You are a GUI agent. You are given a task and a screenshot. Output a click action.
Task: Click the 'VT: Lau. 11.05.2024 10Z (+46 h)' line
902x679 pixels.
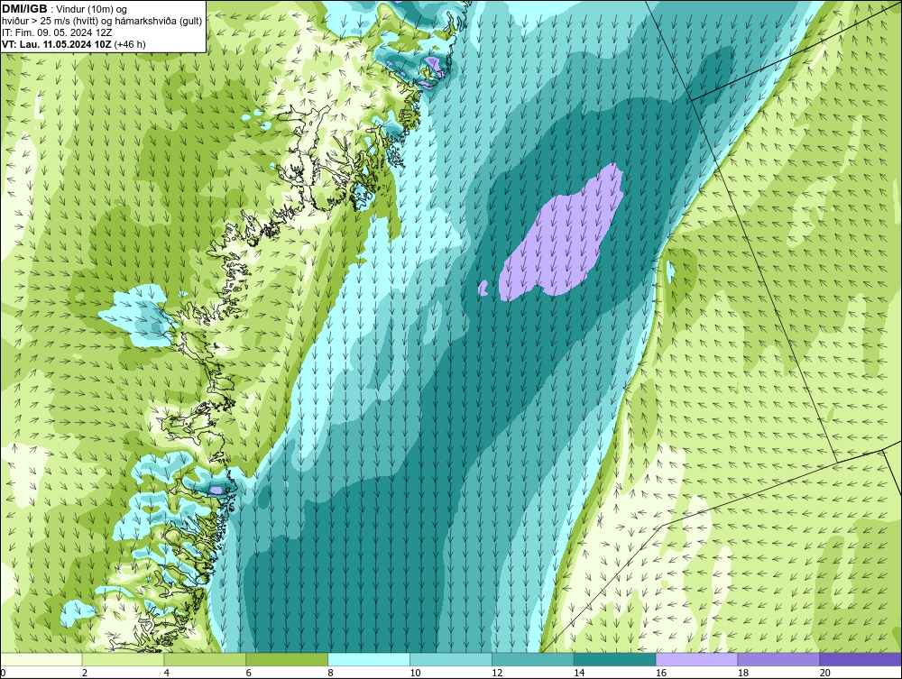74,43
